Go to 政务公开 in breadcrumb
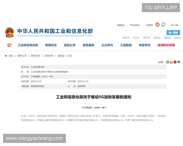183x146 pixels. 22,56
